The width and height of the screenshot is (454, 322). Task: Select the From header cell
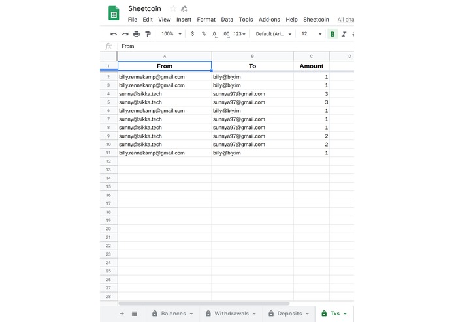165,66
